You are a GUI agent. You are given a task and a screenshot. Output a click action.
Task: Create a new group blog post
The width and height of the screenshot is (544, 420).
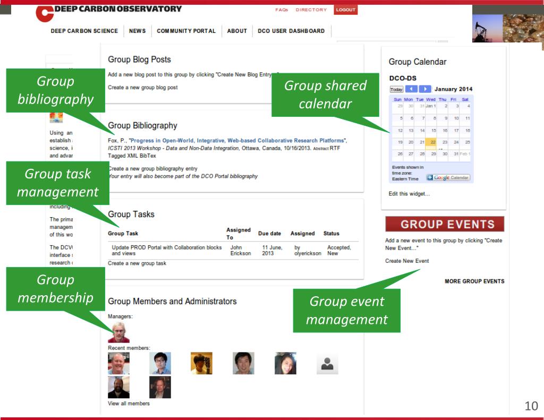(x=142, y=88)
